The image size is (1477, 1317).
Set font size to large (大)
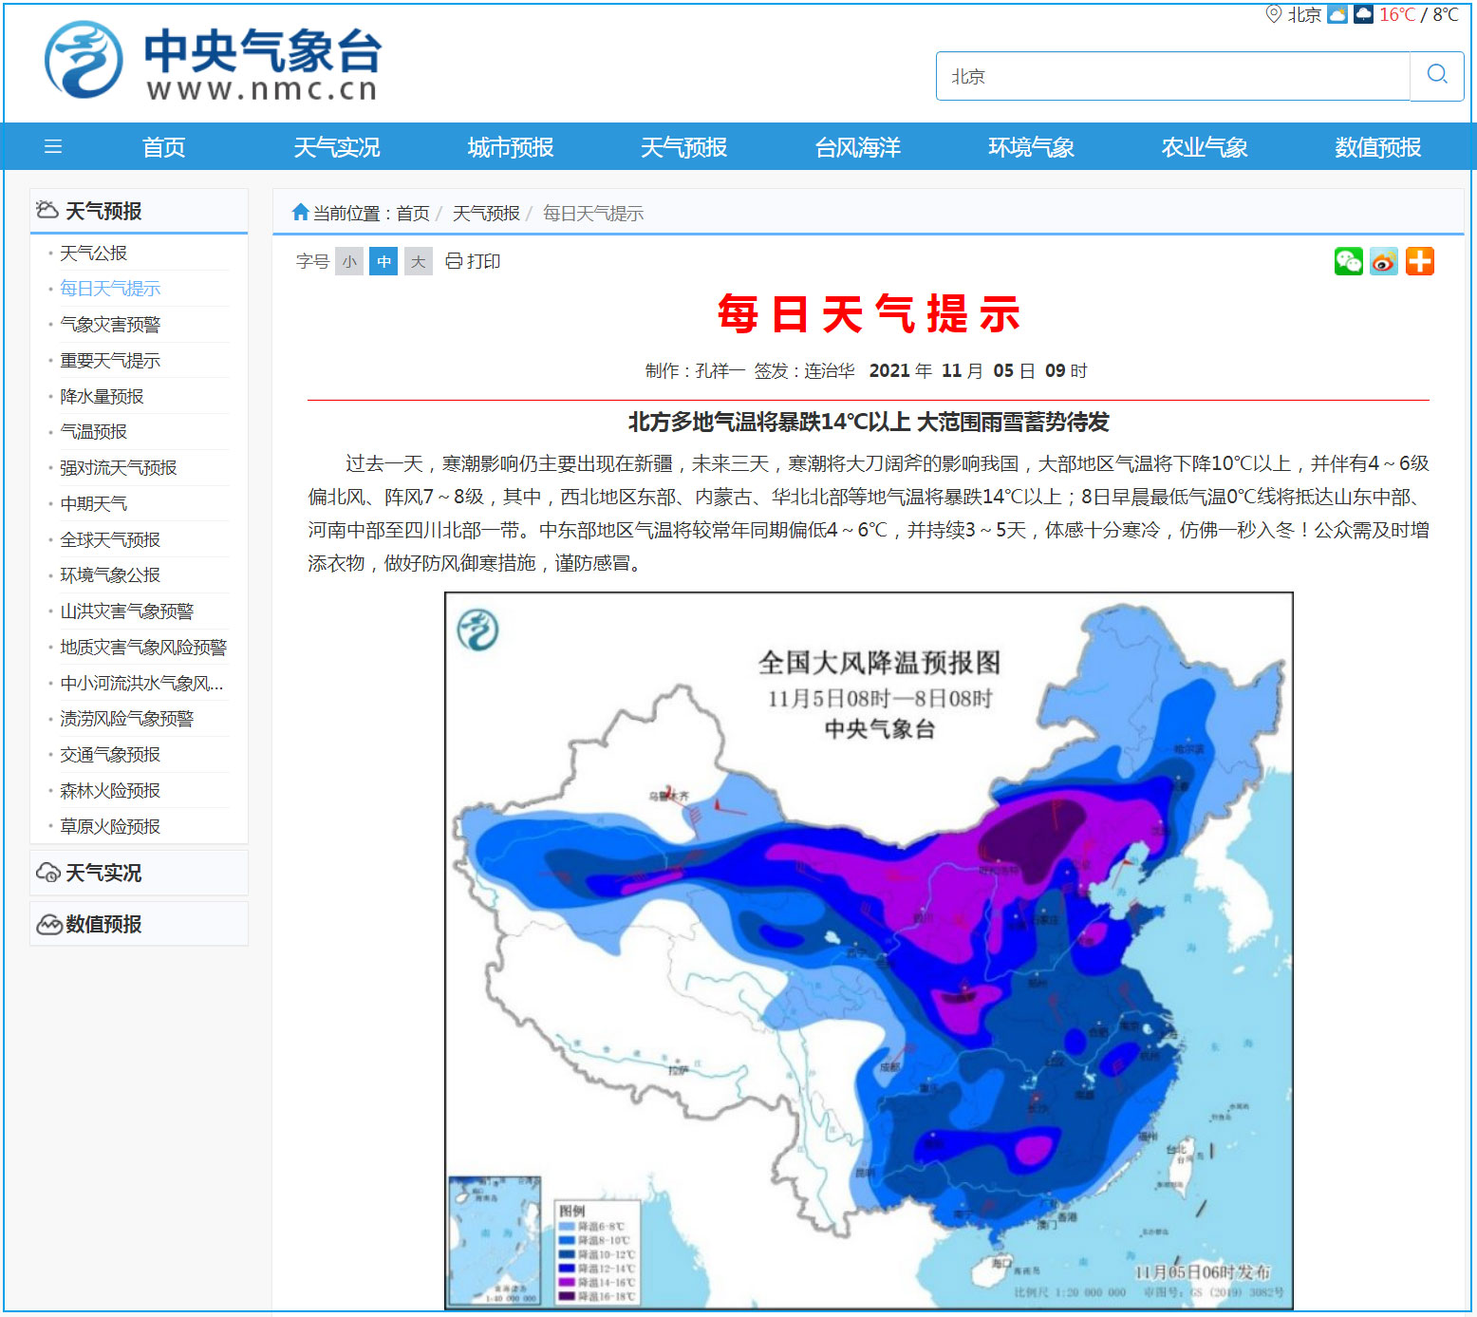[418, 261]
